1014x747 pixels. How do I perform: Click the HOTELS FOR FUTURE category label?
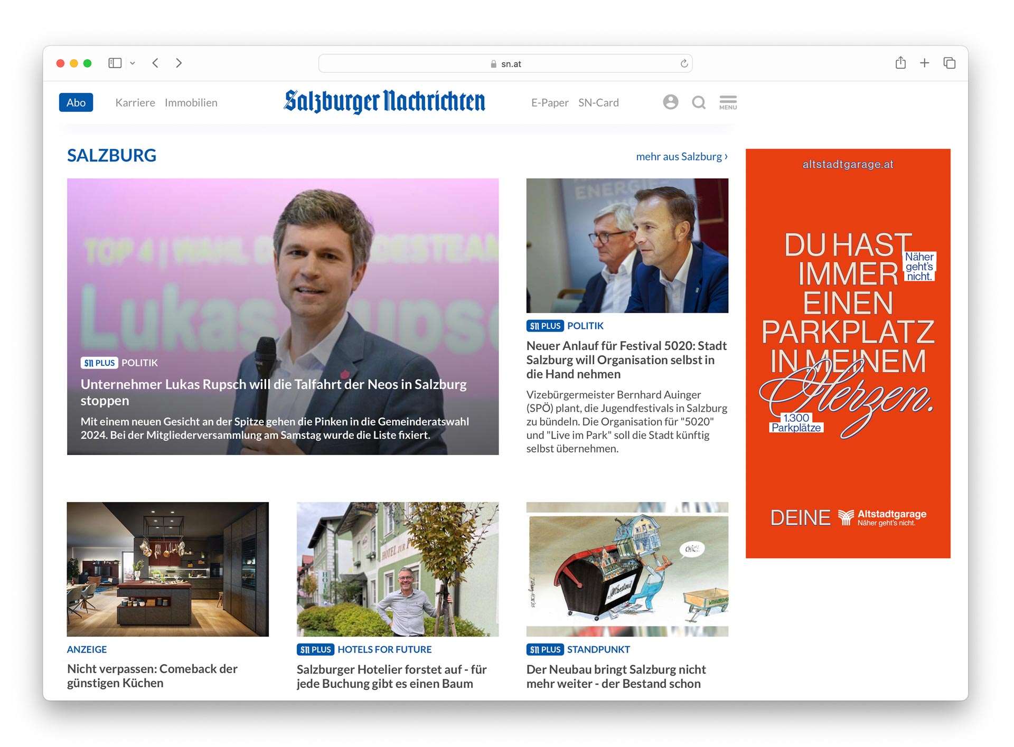pyautogui.click(x=384, y=649)
